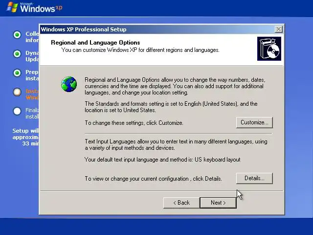The height and width of the screenshot is (235, 313).
Task: Click the 'Windows XP Professional Setup' title bar text
Action: click(84, 29)
